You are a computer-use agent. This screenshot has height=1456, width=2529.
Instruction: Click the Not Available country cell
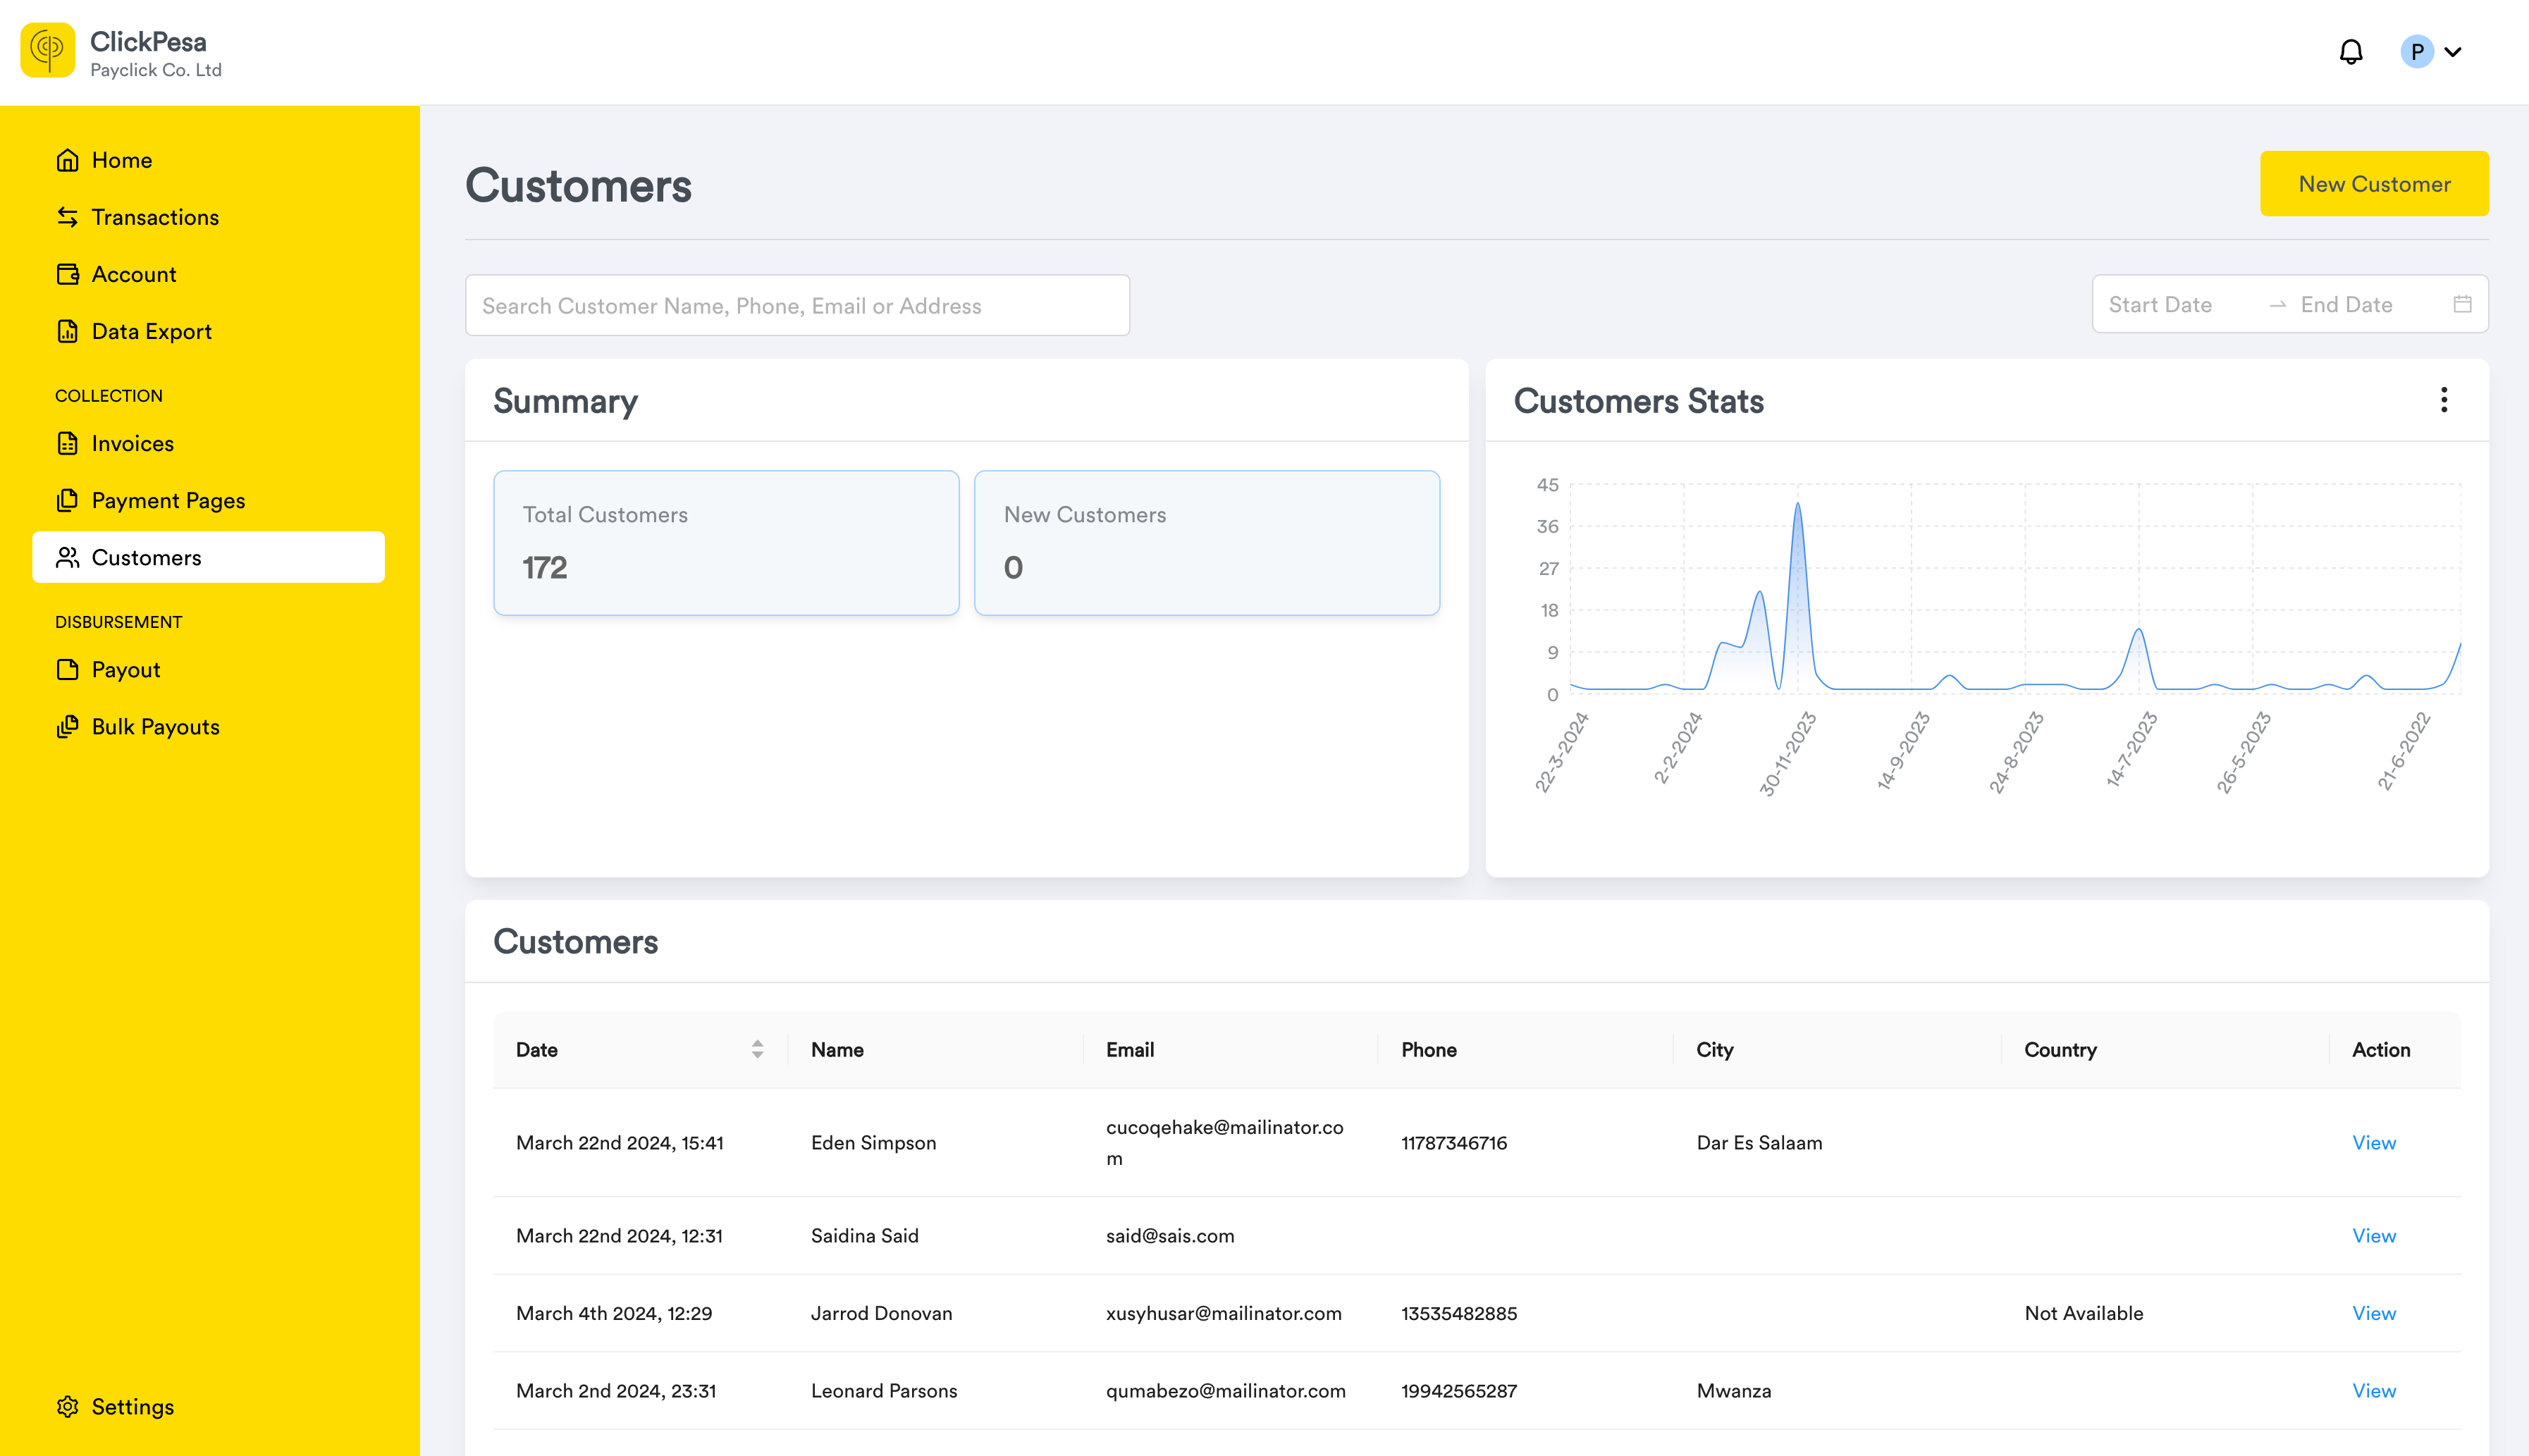click(x=2084, y=1313)
